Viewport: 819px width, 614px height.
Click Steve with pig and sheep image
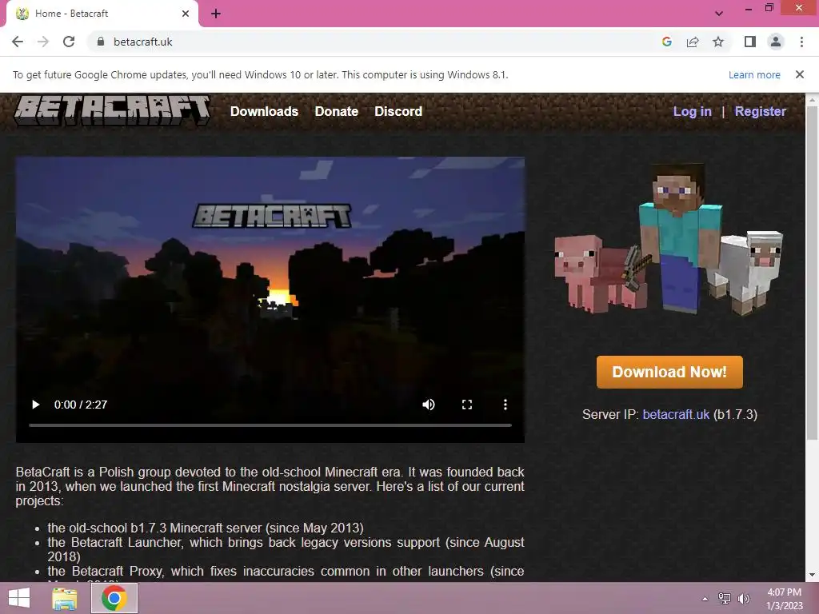click(669, 240)
